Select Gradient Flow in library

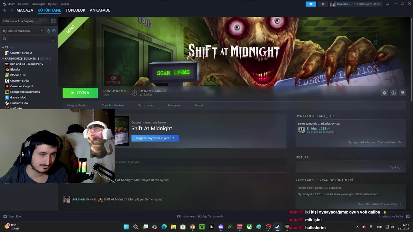click(x=19, y=103)
